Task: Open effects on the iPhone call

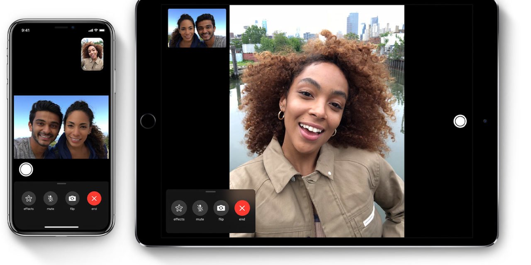Action: (x=29, y=198)
